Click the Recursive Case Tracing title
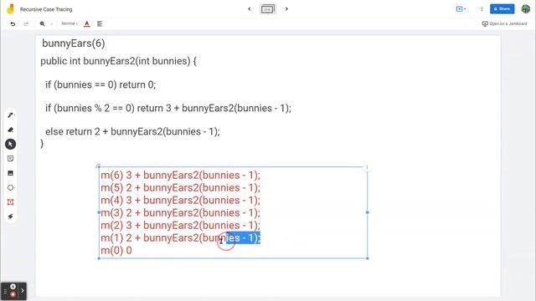Screen dimensions: 536x301 pos(46,9)
